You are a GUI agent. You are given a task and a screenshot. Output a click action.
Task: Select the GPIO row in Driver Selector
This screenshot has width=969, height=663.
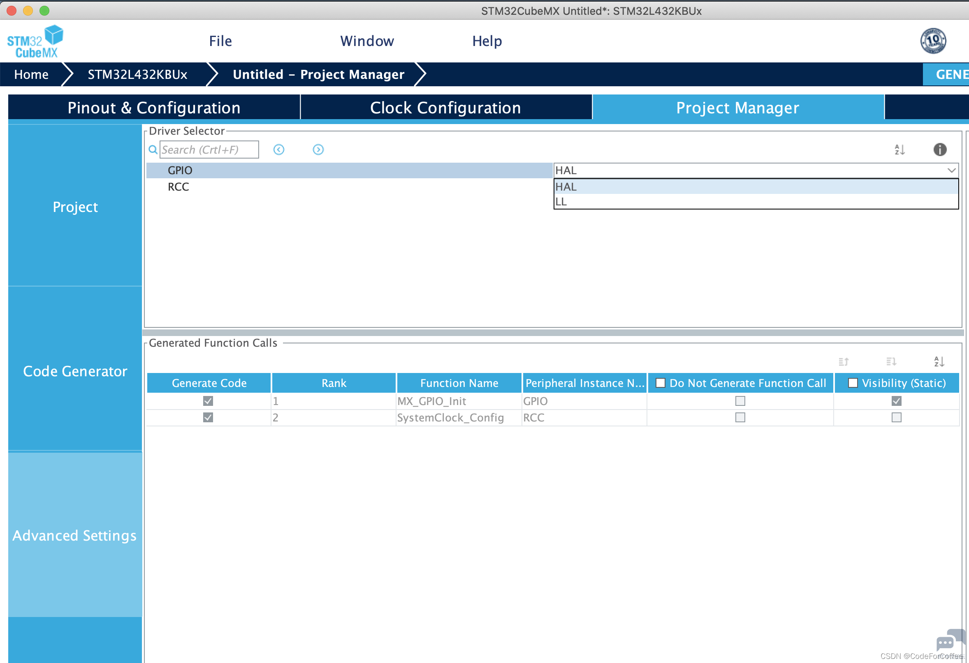pos(350,170)
